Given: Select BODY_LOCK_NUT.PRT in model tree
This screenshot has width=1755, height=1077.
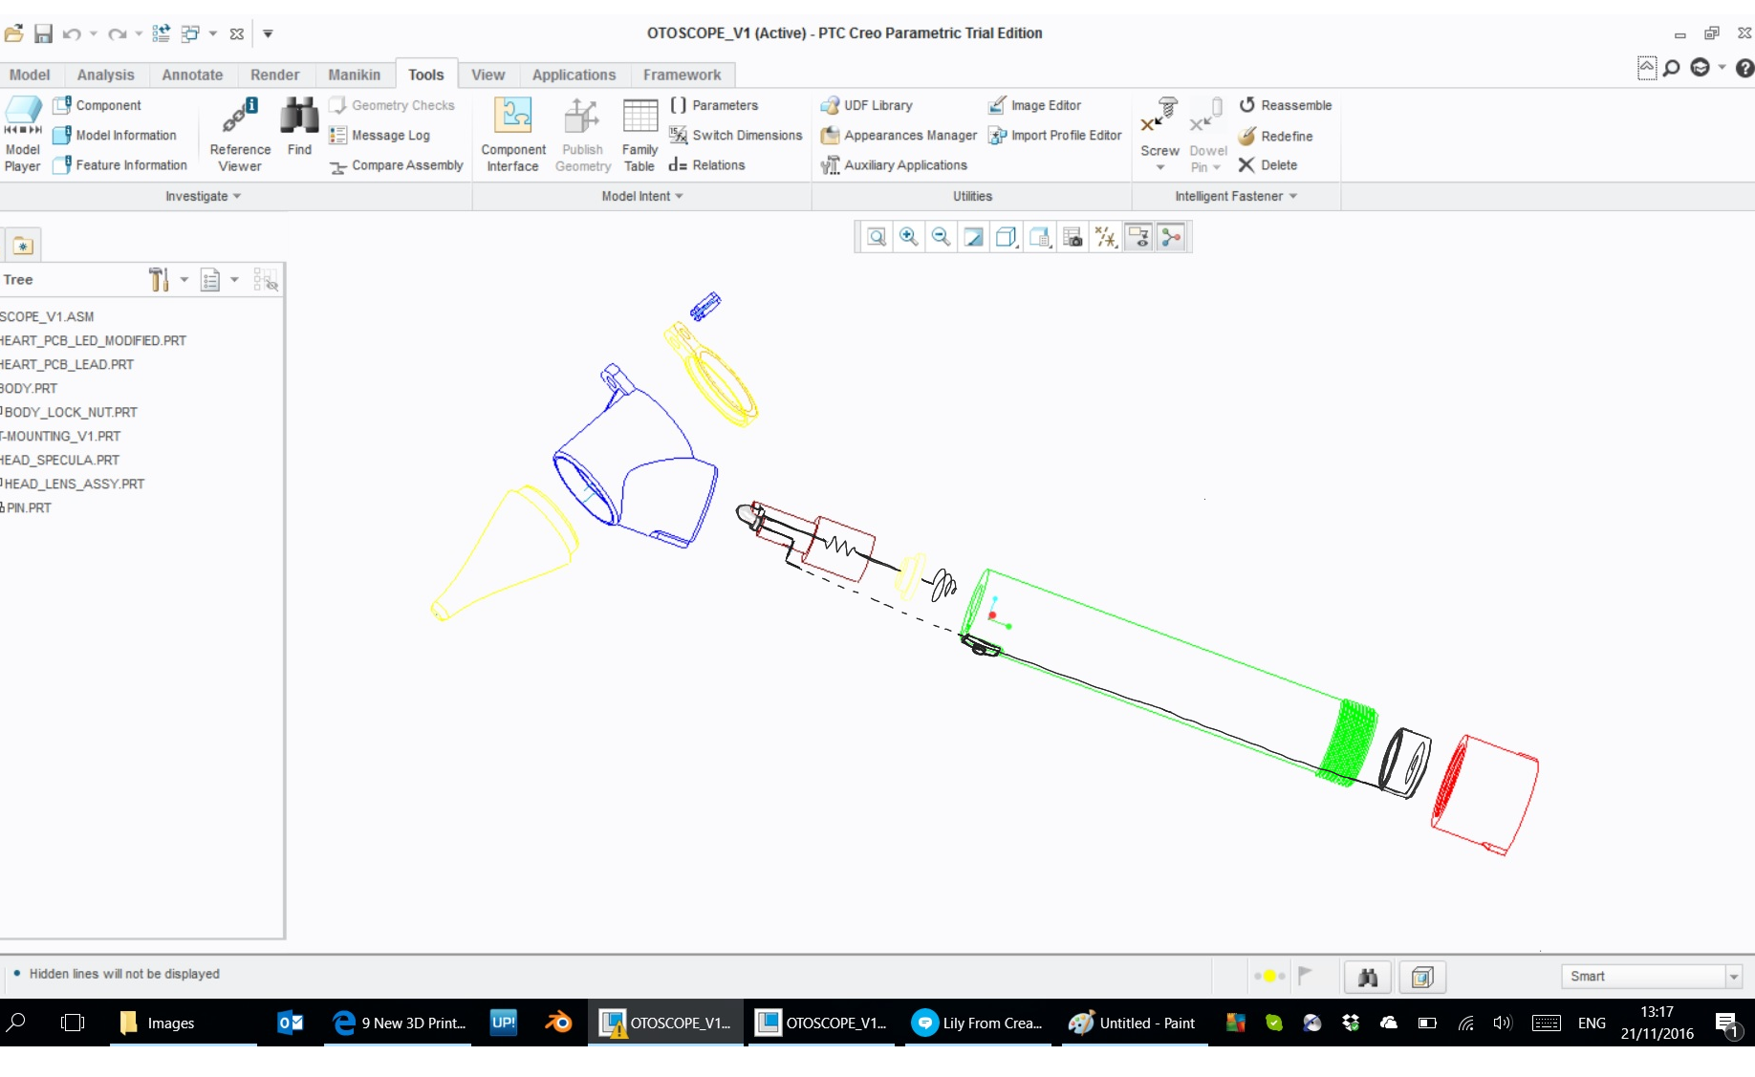Looking at the screenshot, I should click(70, 412).
